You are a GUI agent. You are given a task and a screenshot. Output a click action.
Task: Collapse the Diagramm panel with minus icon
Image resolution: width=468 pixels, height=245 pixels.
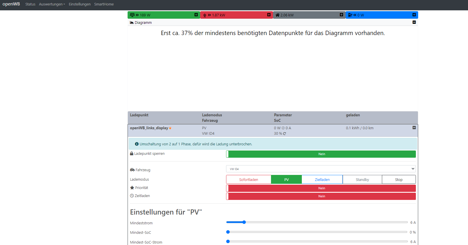[x=414, y=22]
